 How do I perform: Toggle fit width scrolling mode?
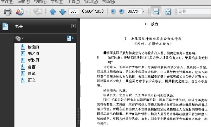(156, 12)
